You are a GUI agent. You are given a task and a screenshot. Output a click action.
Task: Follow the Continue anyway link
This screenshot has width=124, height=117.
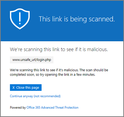pyautogui.click(x=35, y=96)
